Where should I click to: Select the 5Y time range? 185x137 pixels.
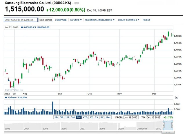pyautogui.click(x=102, y=117)
